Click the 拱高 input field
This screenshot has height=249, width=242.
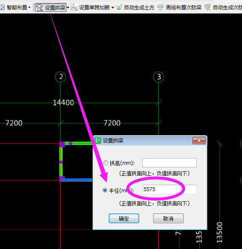click(x=169, y=163)
